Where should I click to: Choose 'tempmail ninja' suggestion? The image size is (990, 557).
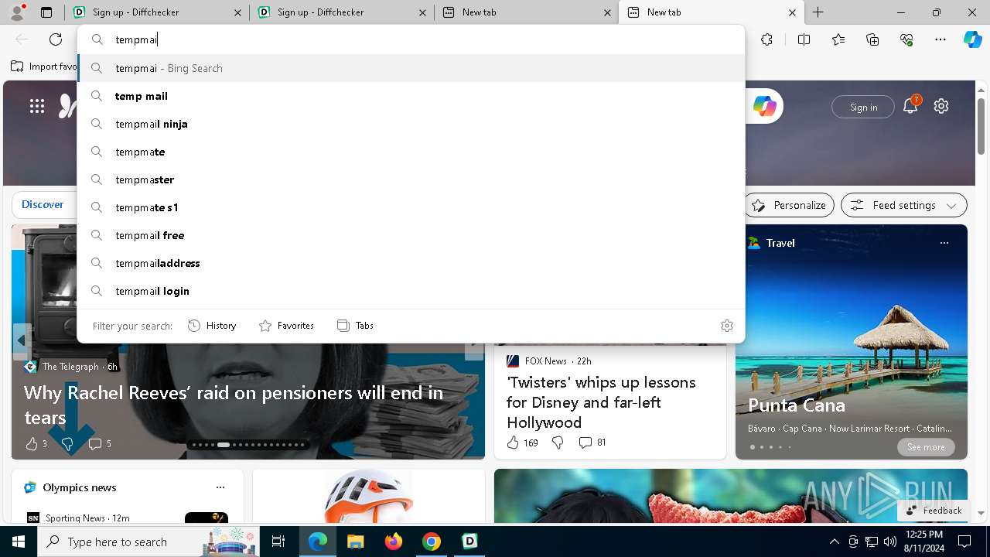tap(411, 124)
